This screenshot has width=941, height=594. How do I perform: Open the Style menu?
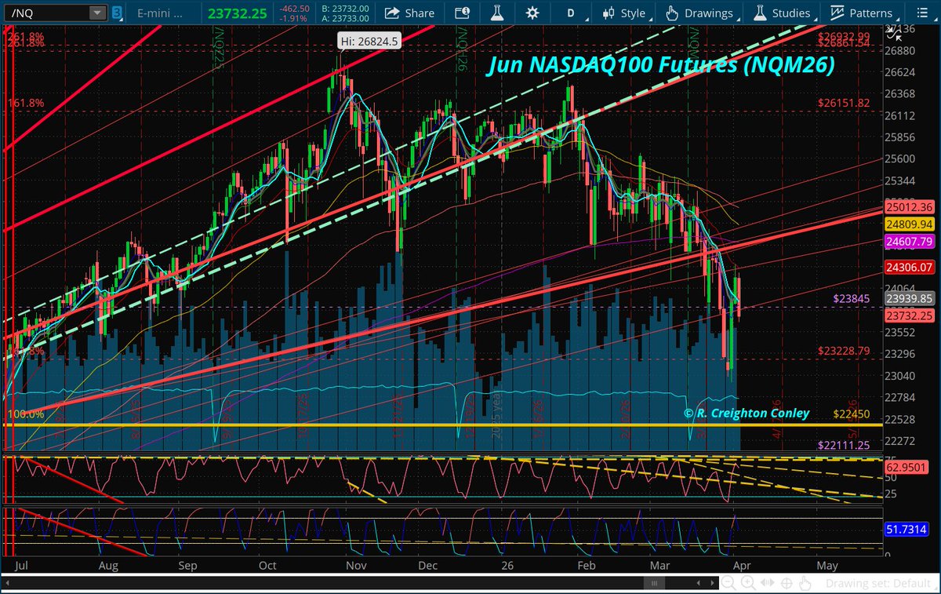tap(625, 13)
